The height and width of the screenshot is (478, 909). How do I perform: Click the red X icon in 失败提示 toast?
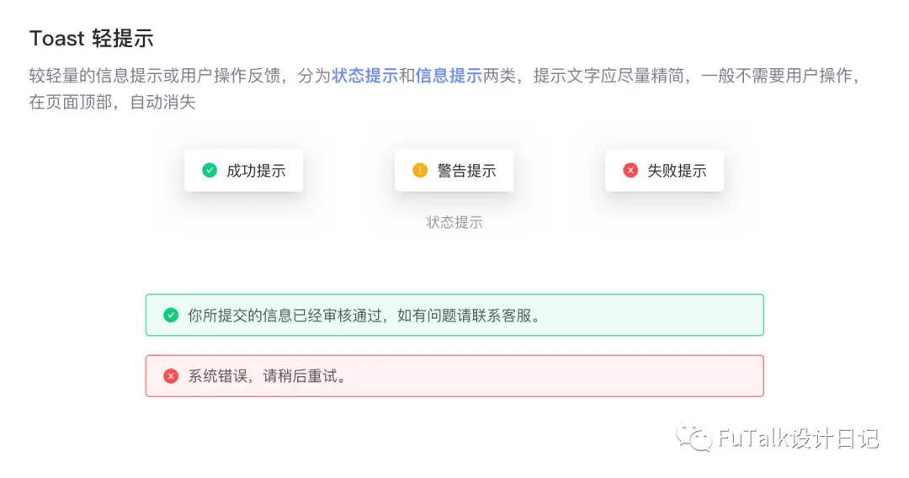630,170
